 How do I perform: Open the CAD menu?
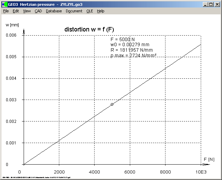pyautogui.click(x=38, y=11)
